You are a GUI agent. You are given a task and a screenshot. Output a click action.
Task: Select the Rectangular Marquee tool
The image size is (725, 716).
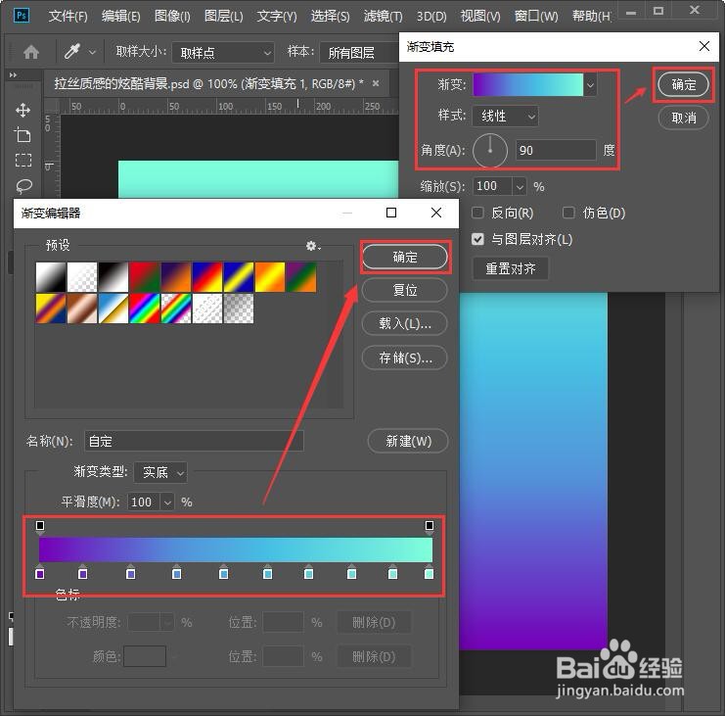pyautogui.click(x=23, y=160)
